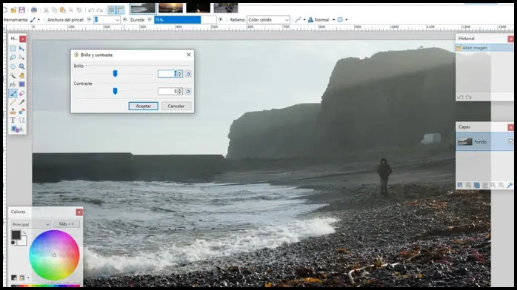This screenshot has width=517, height=290.
Task: Select the Gradient tool
Action: pyautogui.click(x=21, y=84)
